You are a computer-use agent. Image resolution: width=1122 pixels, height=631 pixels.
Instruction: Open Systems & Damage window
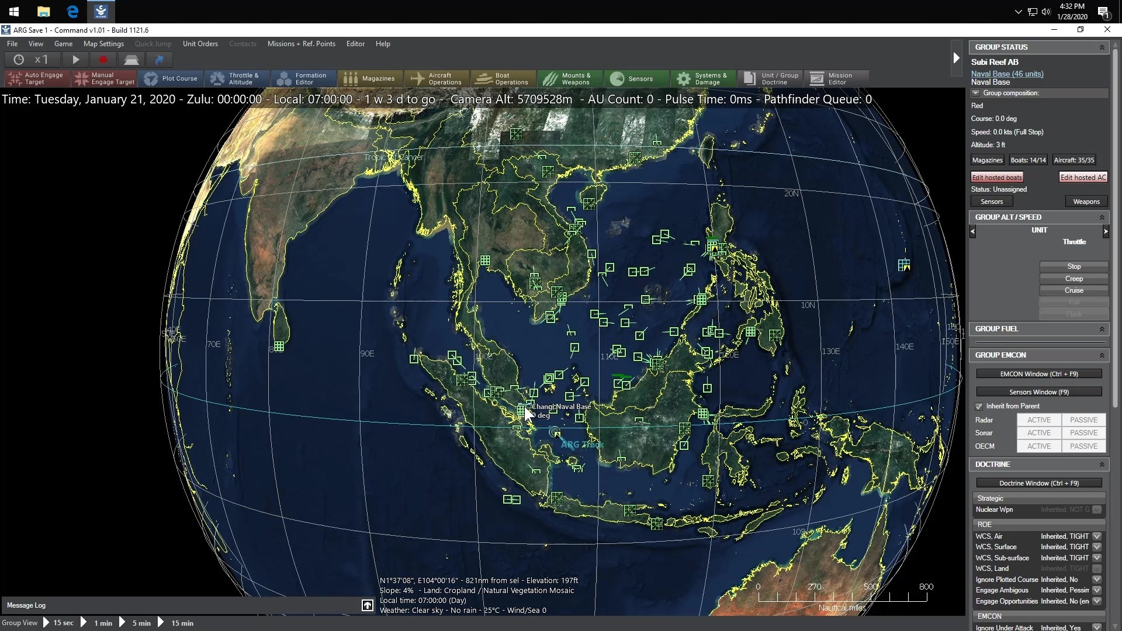point(703,78)
